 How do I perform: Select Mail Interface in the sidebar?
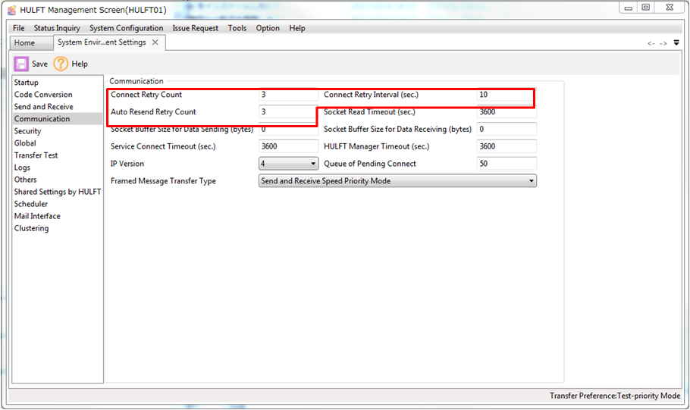tap(37, 216)
